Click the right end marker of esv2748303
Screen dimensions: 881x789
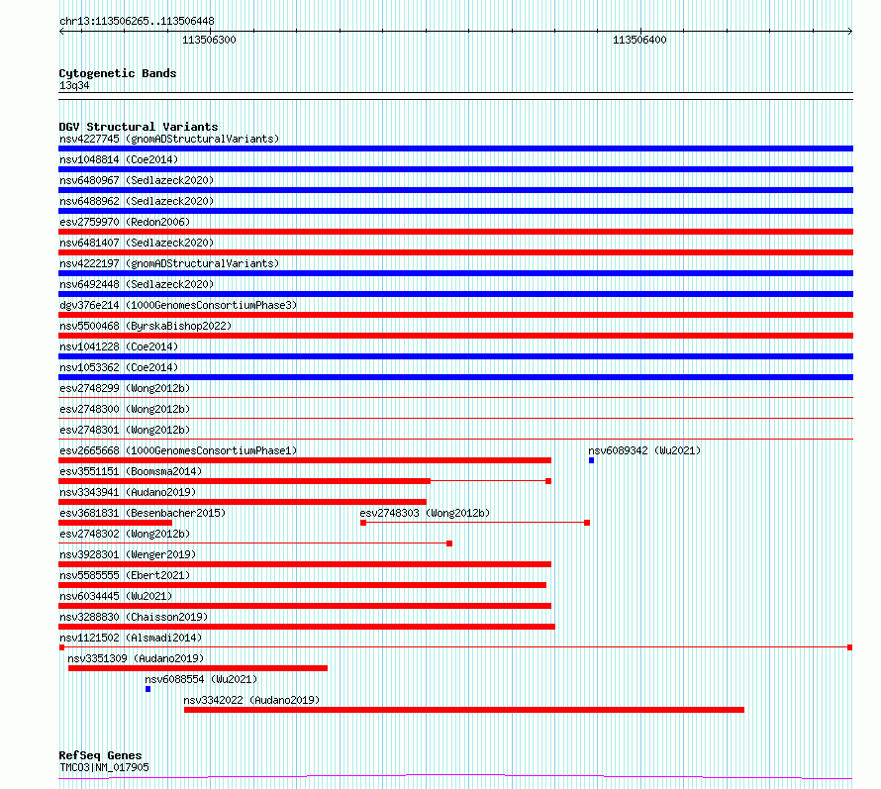pos(587,523)
